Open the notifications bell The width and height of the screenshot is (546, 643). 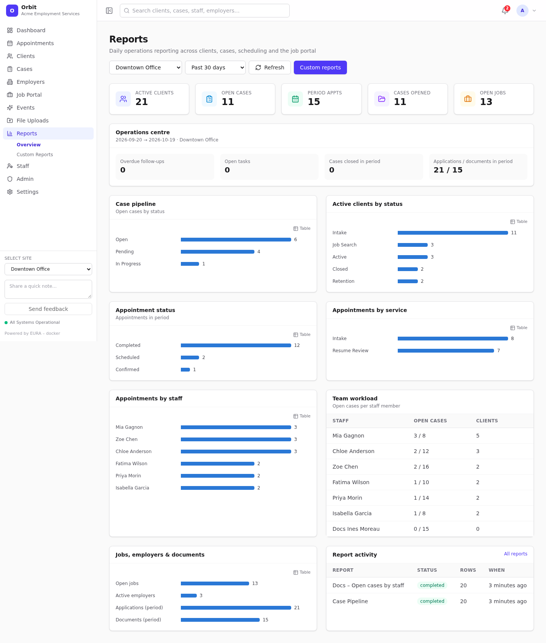(x=505, y=11)
